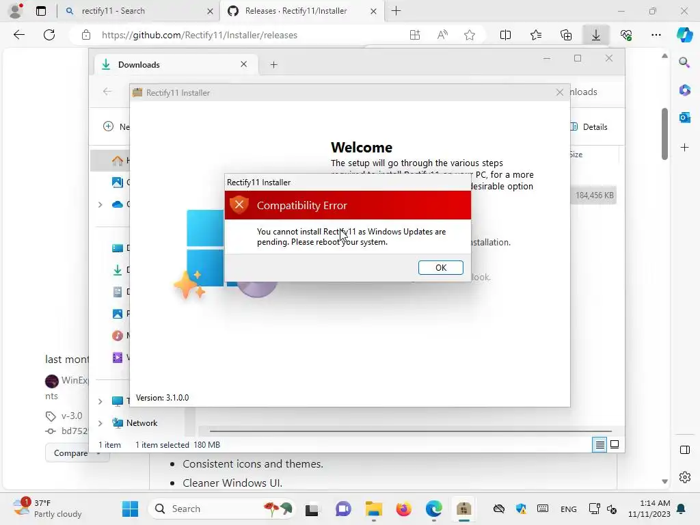Open the Details pane in File Explorer
This screenshot has width=700, height=525.
point(589,126)
